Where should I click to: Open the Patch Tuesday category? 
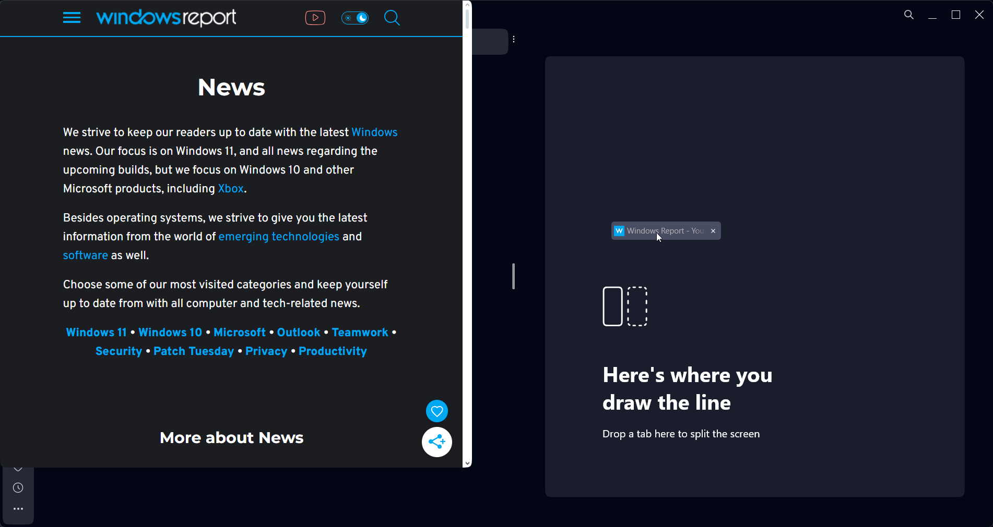tap(194, 351)
